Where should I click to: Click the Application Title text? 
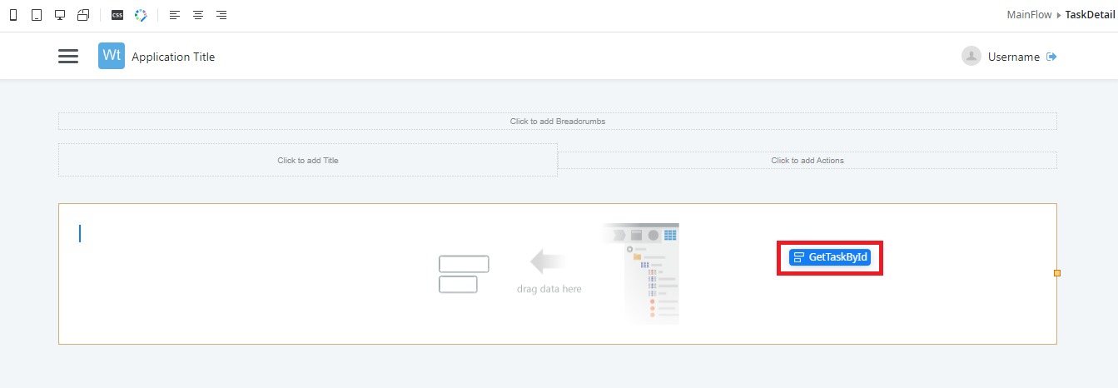click(x=173, y=57)
